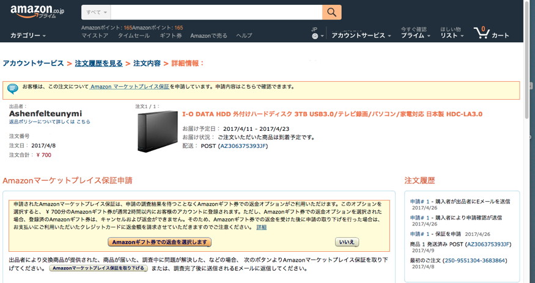The width and height of the screenshot is (535, 283).
Task: Open Amazonで売る link
Action: 209,36
